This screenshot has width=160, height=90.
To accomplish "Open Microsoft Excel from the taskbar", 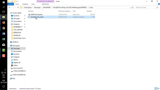I will [x=3, y=39].
